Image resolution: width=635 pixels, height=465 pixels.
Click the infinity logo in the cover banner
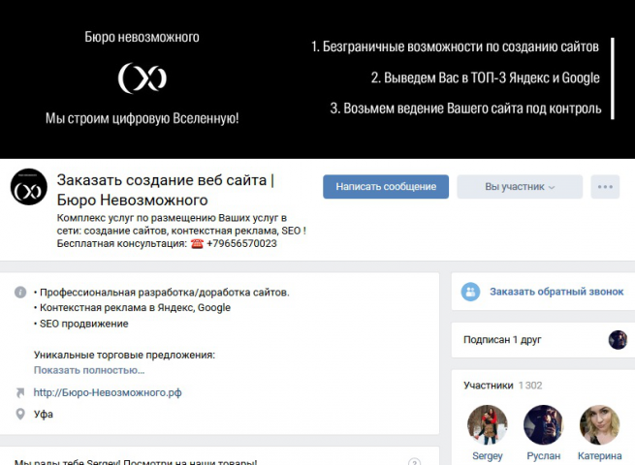143,77
